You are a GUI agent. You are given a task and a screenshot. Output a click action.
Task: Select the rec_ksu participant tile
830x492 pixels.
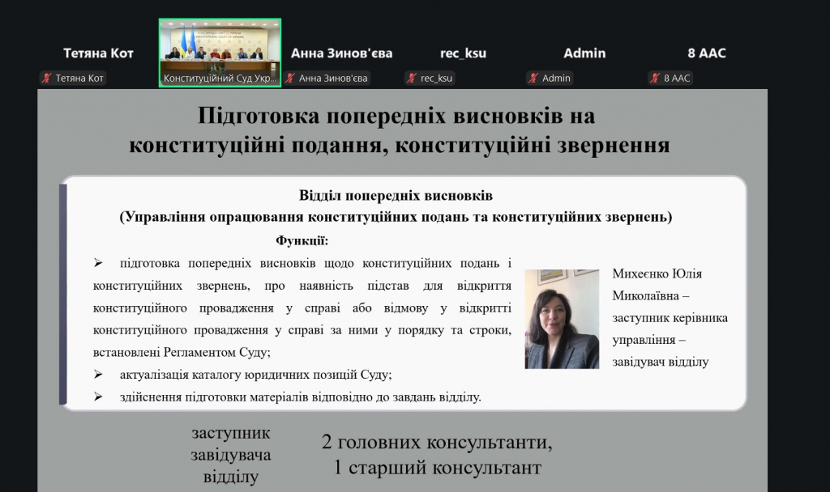(463, 53)
